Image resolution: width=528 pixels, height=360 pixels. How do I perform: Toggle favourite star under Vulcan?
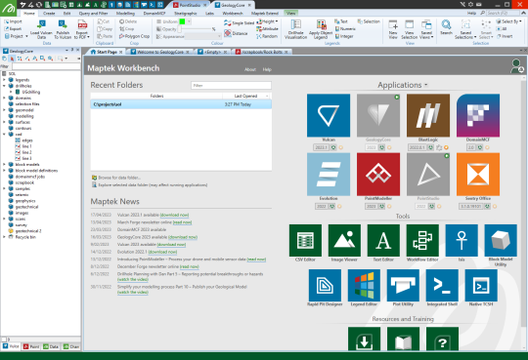coord(340,147)
